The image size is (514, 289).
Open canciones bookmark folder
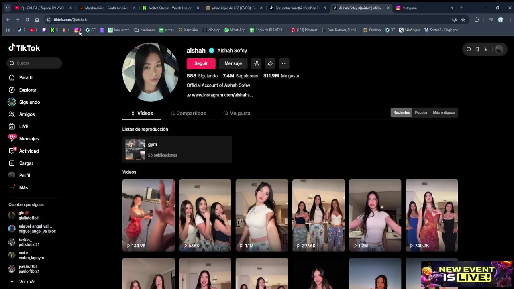coord(145,30)
